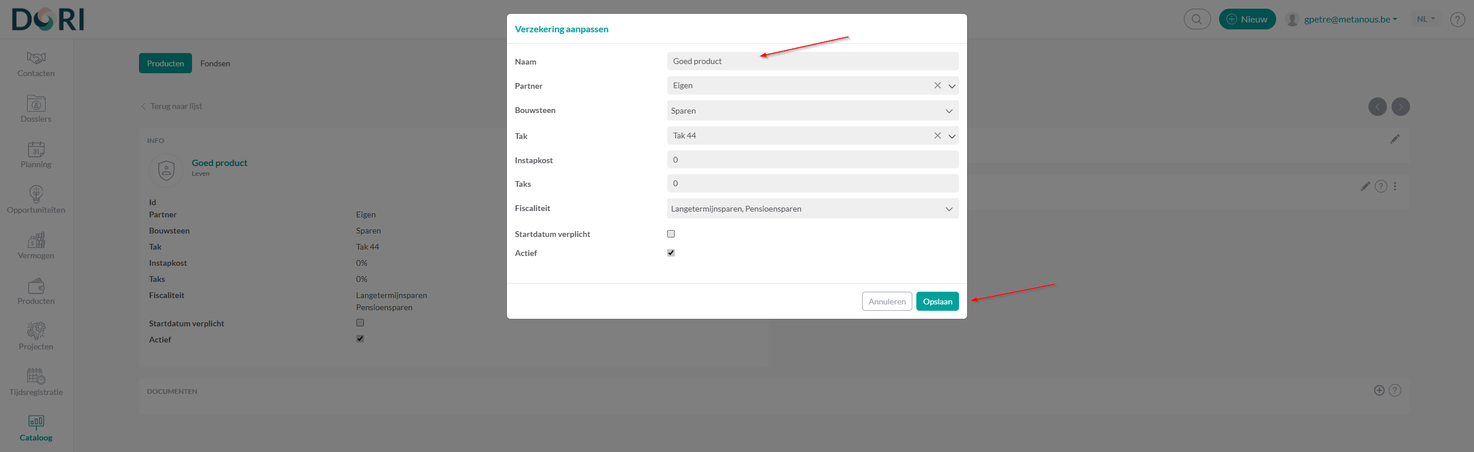Open the Contacten section in the sidebar

(36, 63)
